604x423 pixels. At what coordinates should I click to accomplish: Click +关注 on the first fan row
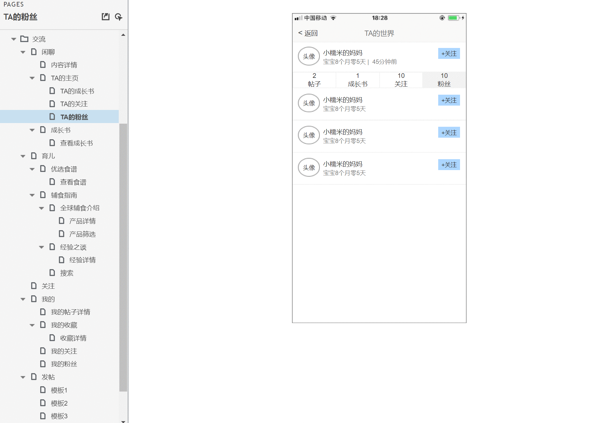point(449,100)
